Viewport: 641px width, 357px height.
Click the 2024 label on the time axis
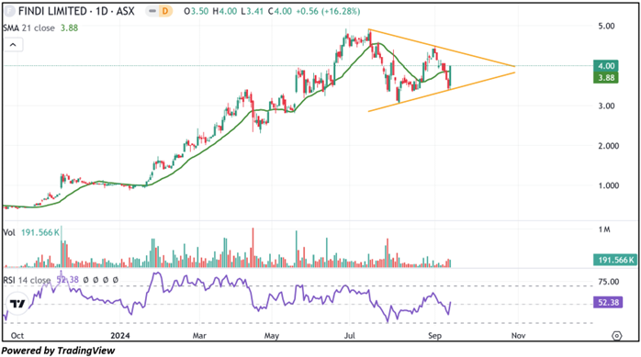click(x=120, y=336)
